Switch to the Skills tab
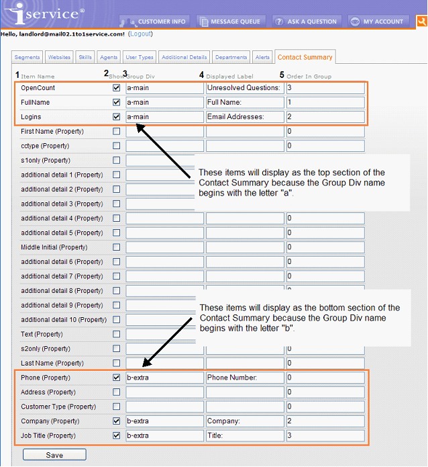Image resolution: width=428 pixels, height=467 pixels. point(85,57)
